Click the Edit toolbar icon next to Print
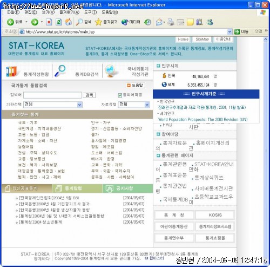Image resolution: width=270 pixels, height=267 pixels. coord(180,22)
